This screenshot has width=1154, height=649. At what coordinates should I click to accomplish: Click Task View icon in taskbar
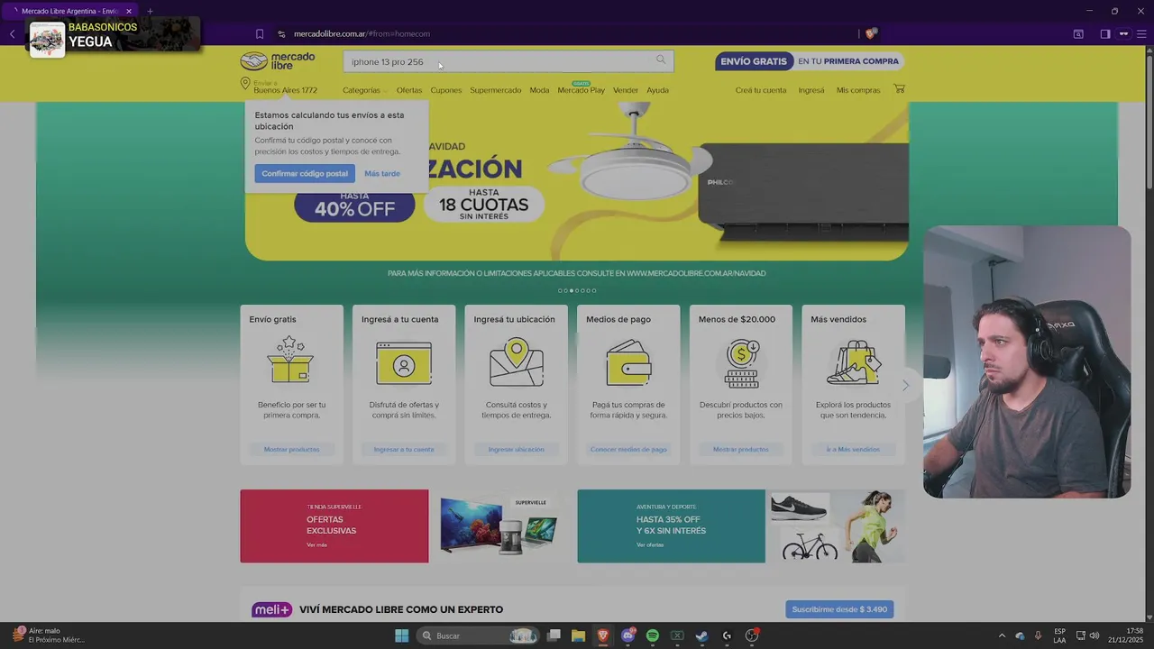point(554,635)
